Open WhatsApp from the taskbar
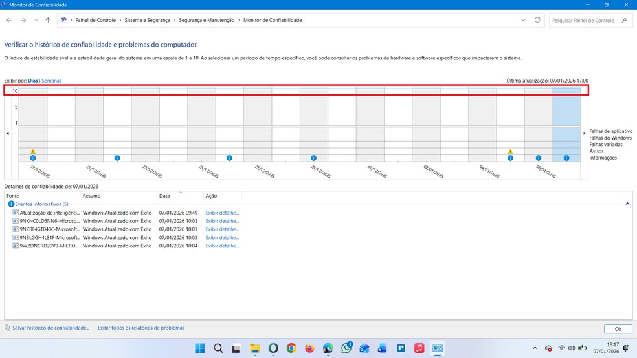Screen dimensions: 637x358 [x=346, y=348]
